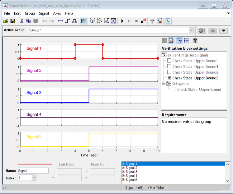Click the Open file folder icon

click(x=6, y=21)
